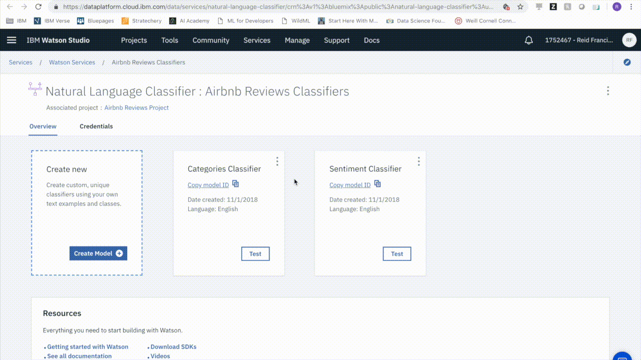The height and width of the screenshot is (360, 641).
Task: Open the Videos resource link
Action: (x=160, y=356)
